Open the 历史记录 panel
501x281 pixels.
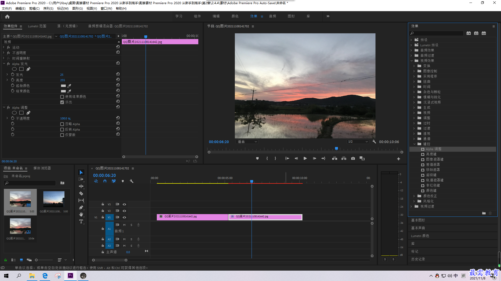point(418,259)
